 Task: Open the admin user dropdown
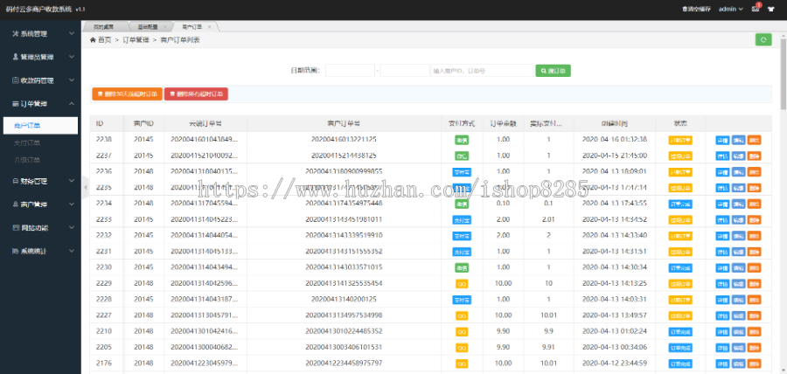pyautogui.click(x=731, y=9)
